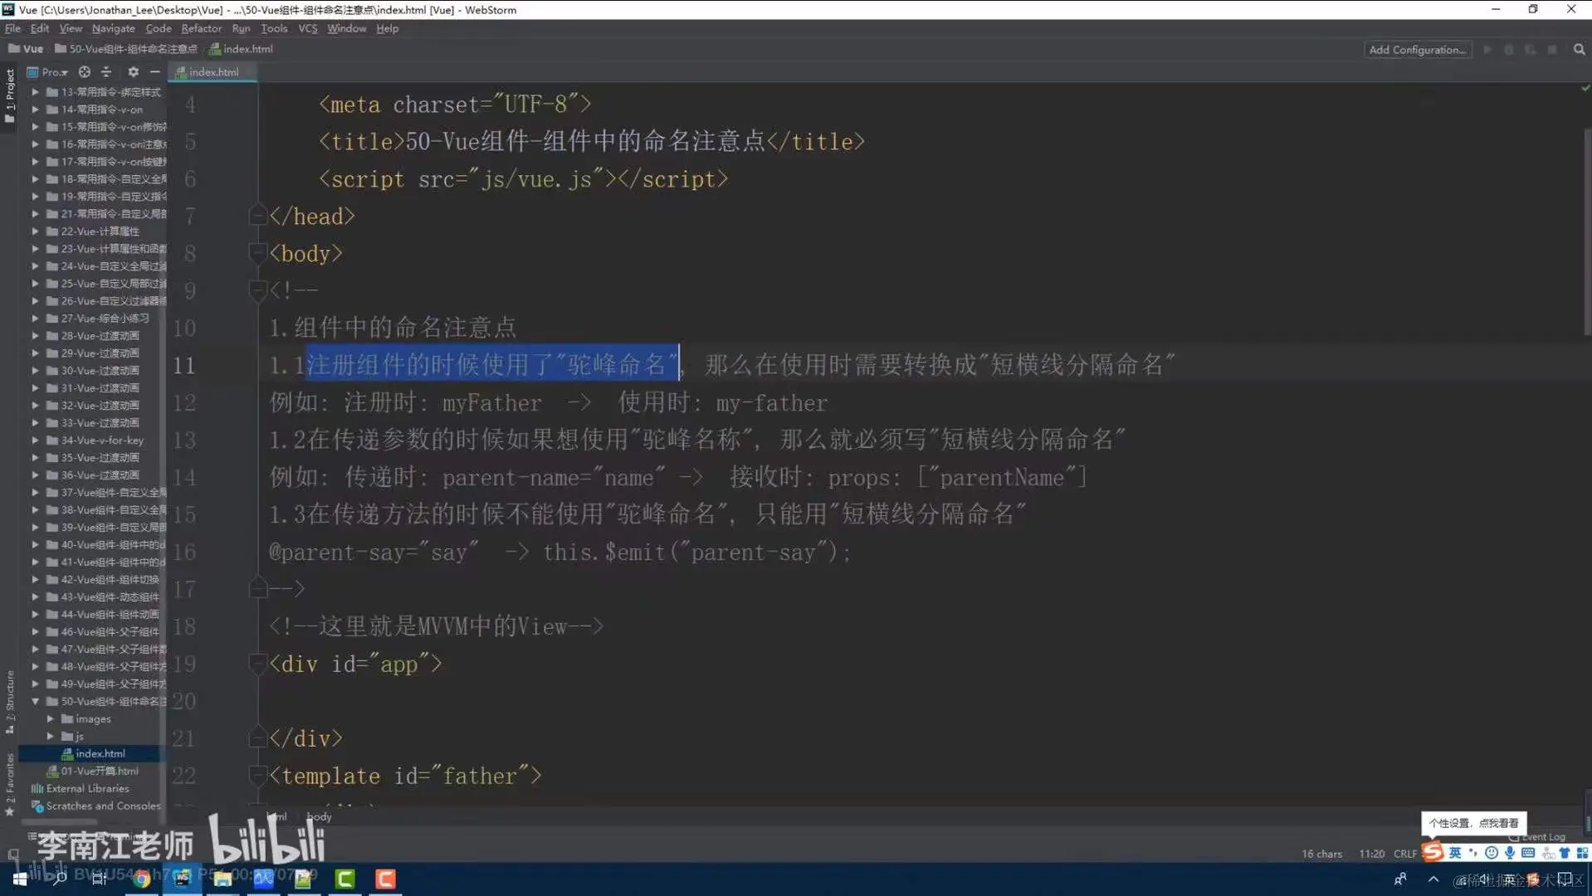Open the Run menu
1592x896 pixels.
(241, 27)
